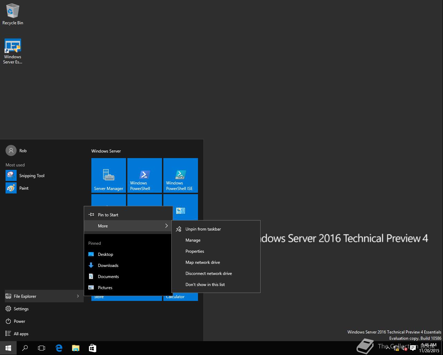Launch Snipping Tool from Most used

tap(25, 176)
